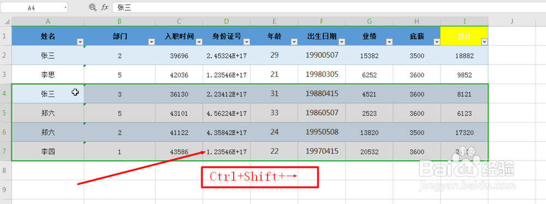Select column A header
This screenshot has height=204, width=546.
48,22
